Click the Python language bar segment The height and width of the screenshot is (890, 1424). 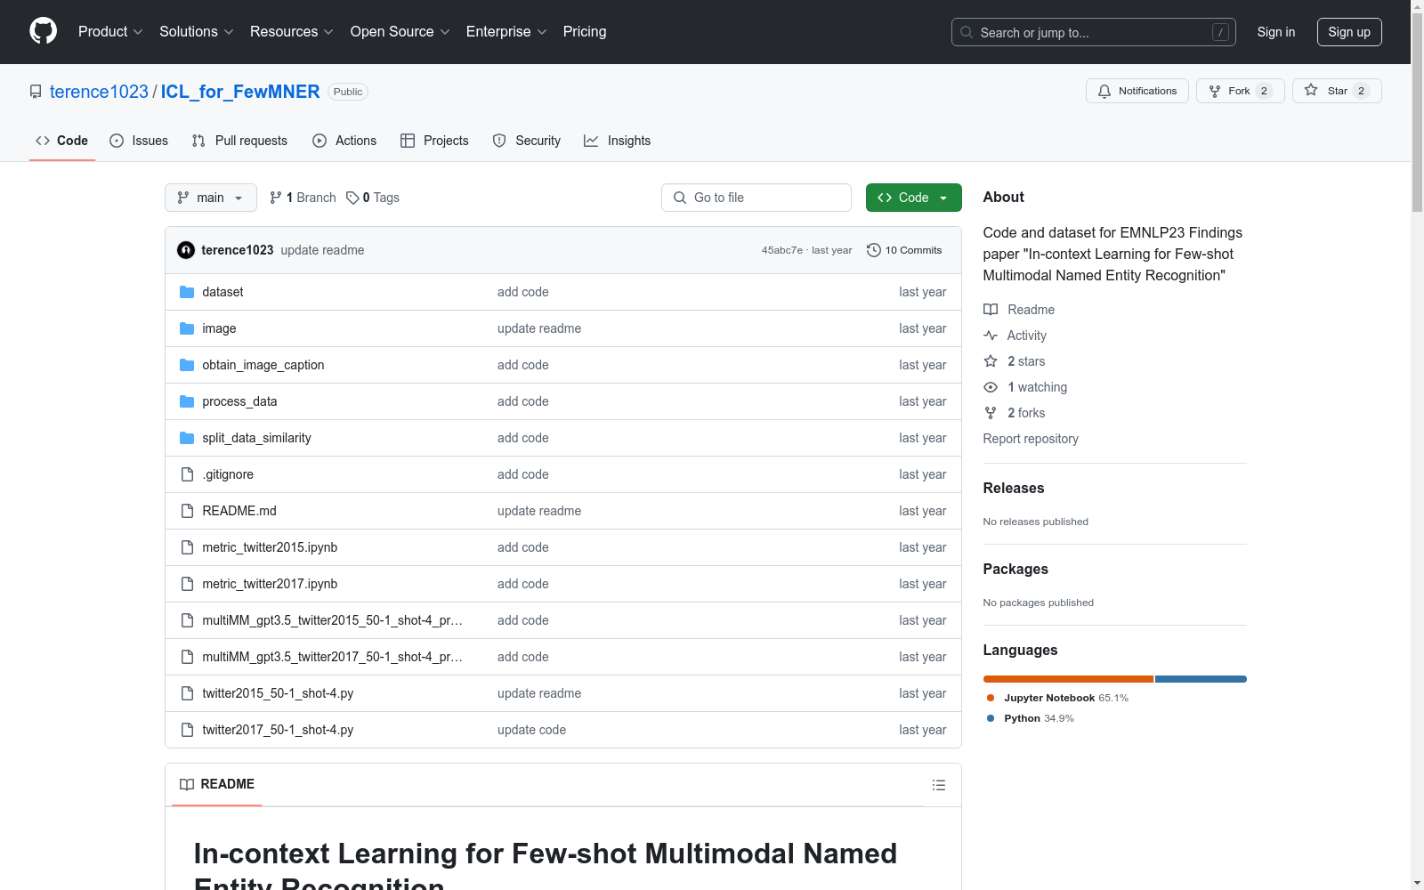click(x=1201, y=679)
